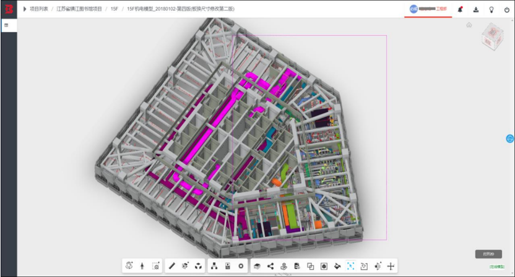The width and height of the screenshot is (515, 277).
Task: Select the paint bucket color tool
Action: point(337,266)
